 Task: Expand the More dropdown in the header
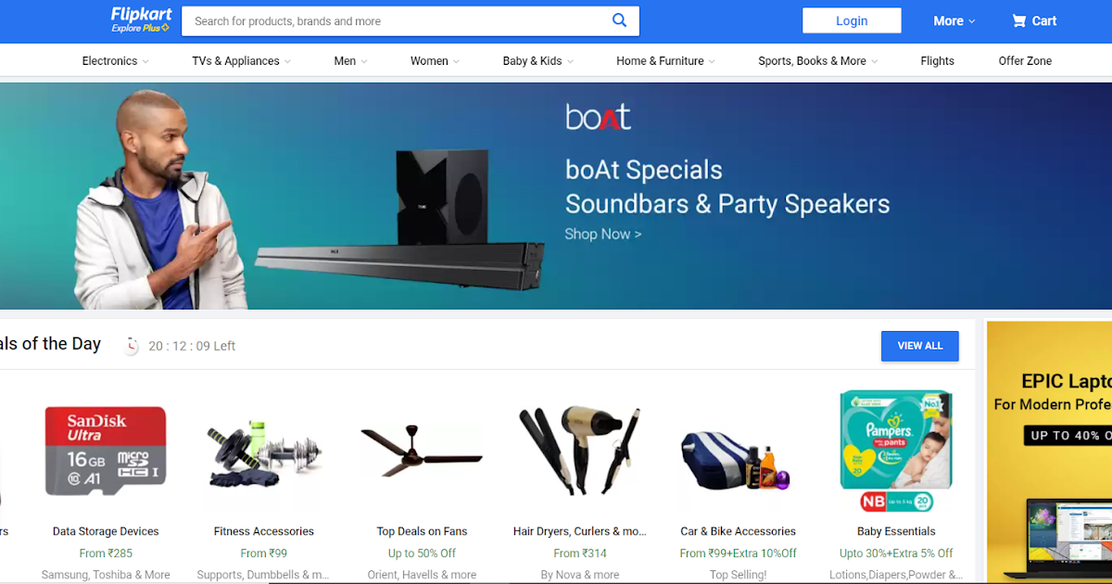coord(953,20)
